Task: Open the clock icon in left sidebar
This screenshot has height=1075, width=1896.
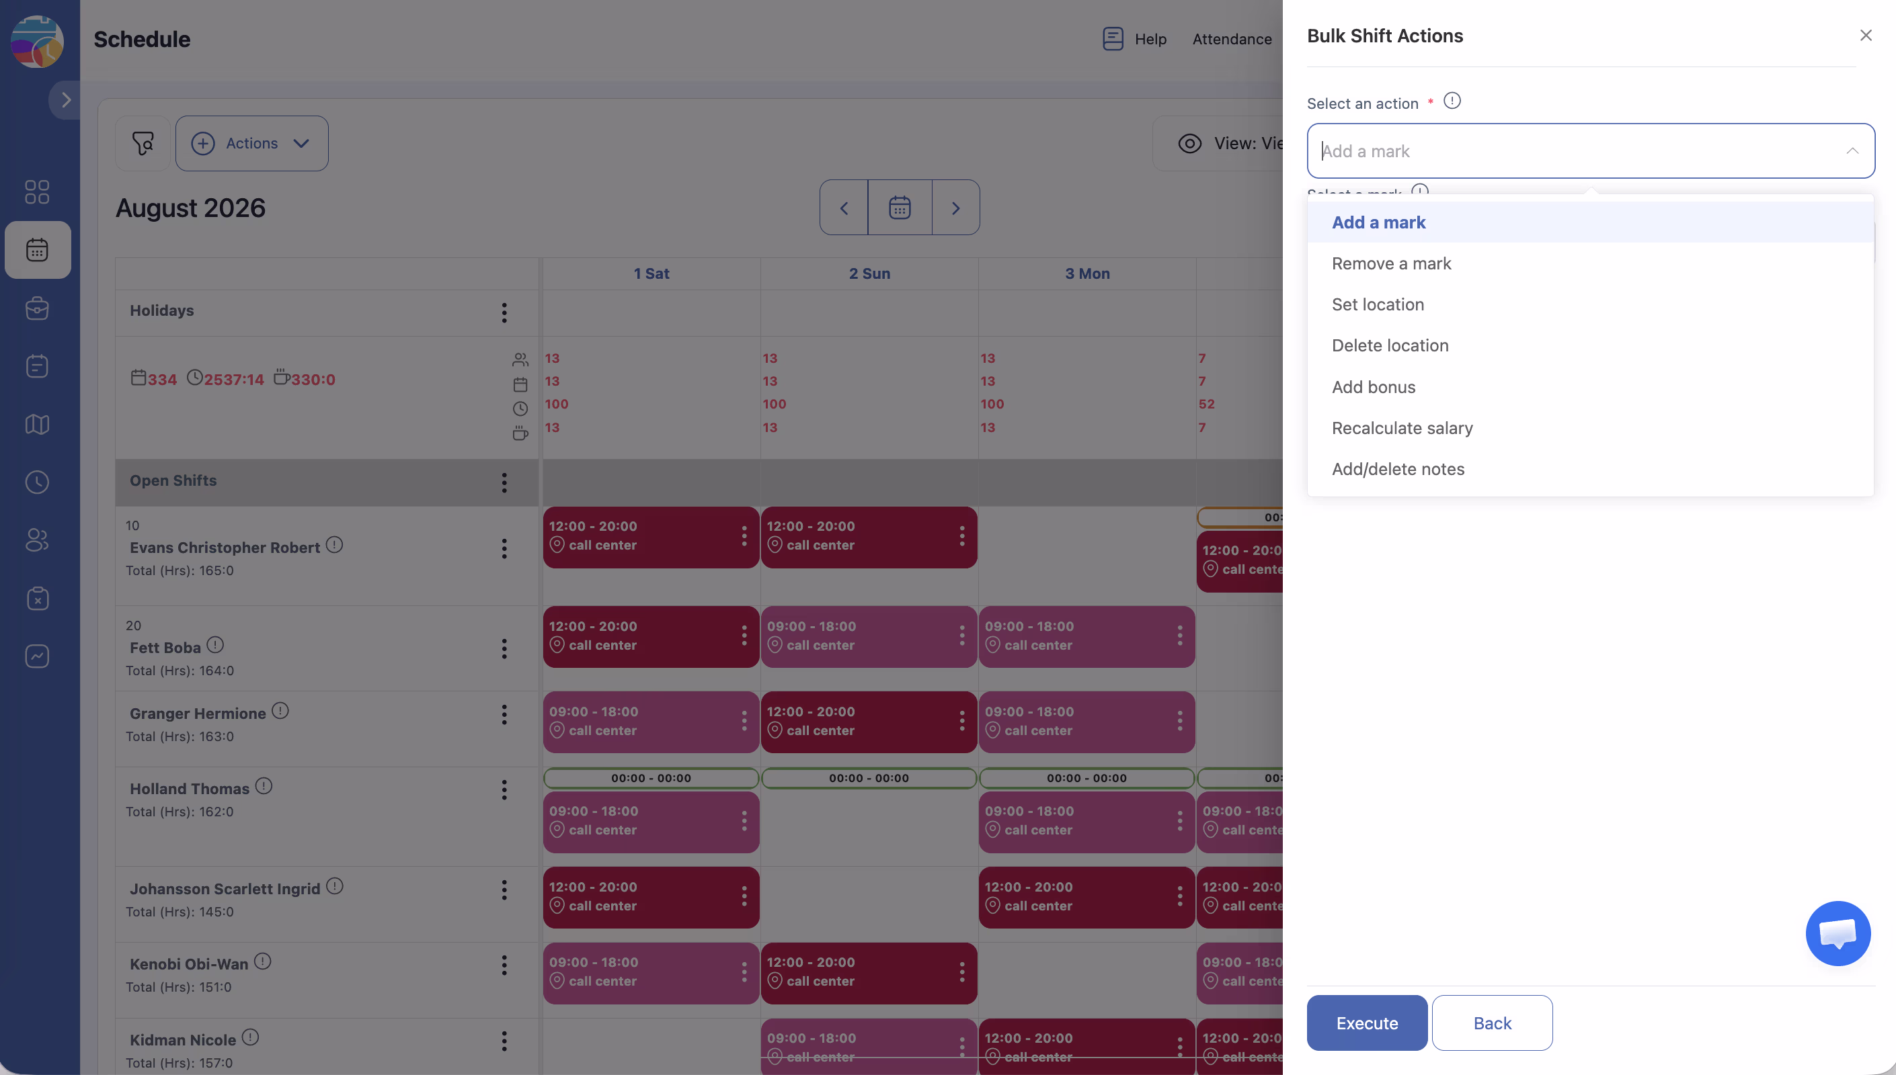Action: pos(37,482)
